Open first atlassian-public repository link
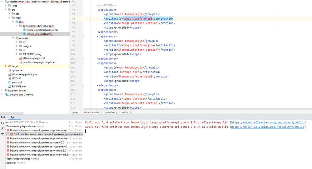 point(267,122)
